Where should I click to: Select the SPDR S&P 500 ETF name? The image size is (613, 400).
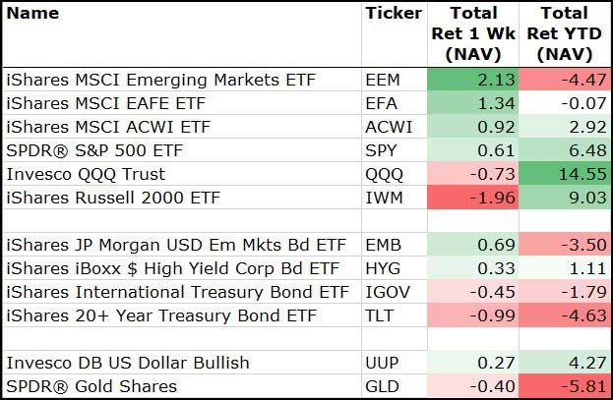coord(94,150)
